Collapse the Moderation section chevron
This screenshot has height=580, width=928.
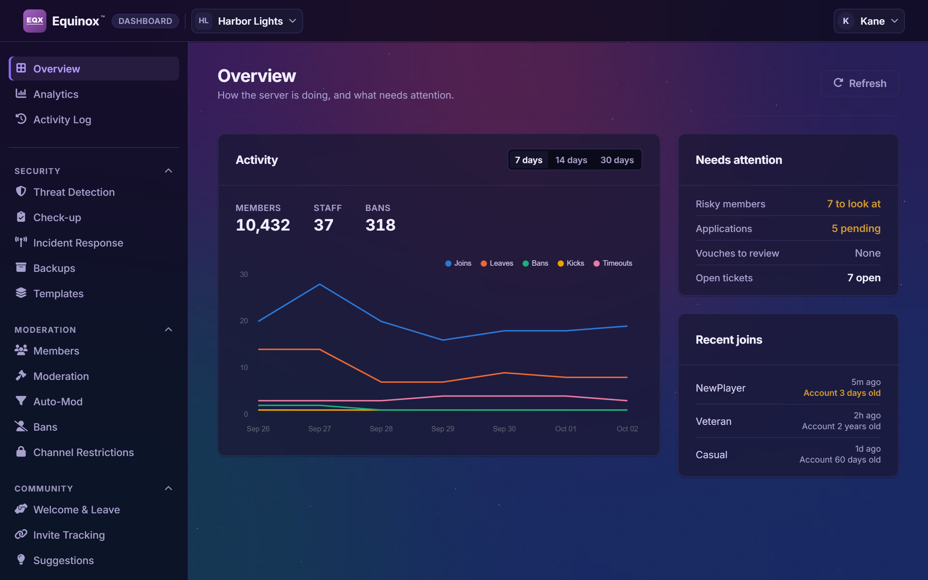[x=168, y=330]
